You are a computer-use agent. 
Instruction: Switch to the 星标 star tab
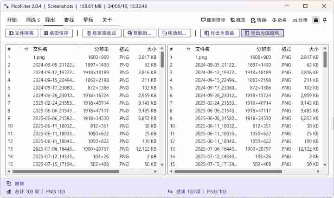pyautogui.click(x=88, y=20)
